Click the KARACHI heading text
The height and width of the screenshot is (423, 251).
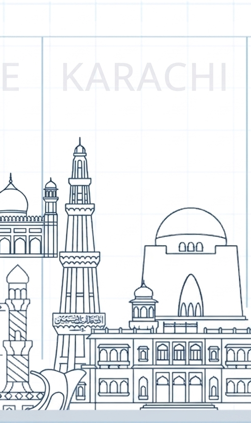(144, 77)
